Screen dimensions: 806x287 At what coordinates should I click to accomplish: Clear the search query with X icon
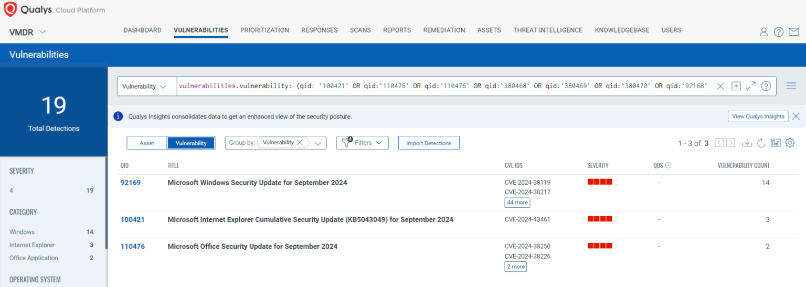click(720, 86)
